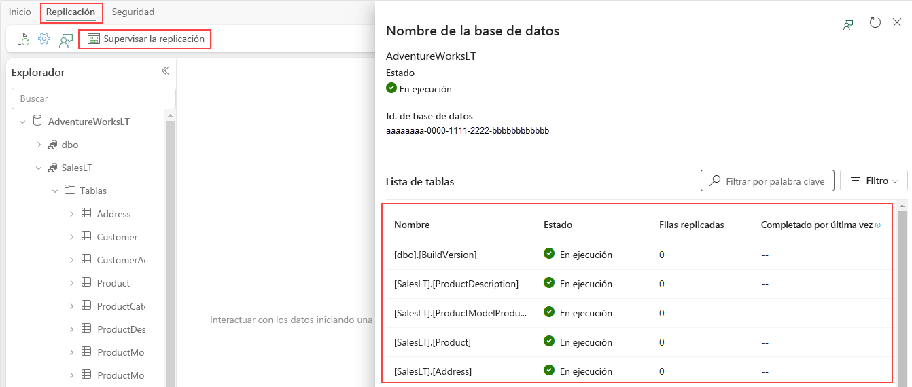Screen dimensions: 912x387
Task: Click the Address table grid icon
Action: pos(86,213)
